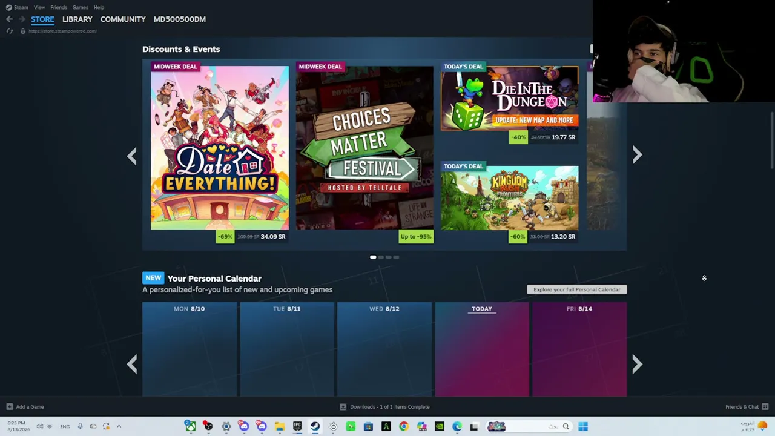Open the NVIDIA app from the taskbar
This screenshot has height=436, width=775.
pos(440,426)
